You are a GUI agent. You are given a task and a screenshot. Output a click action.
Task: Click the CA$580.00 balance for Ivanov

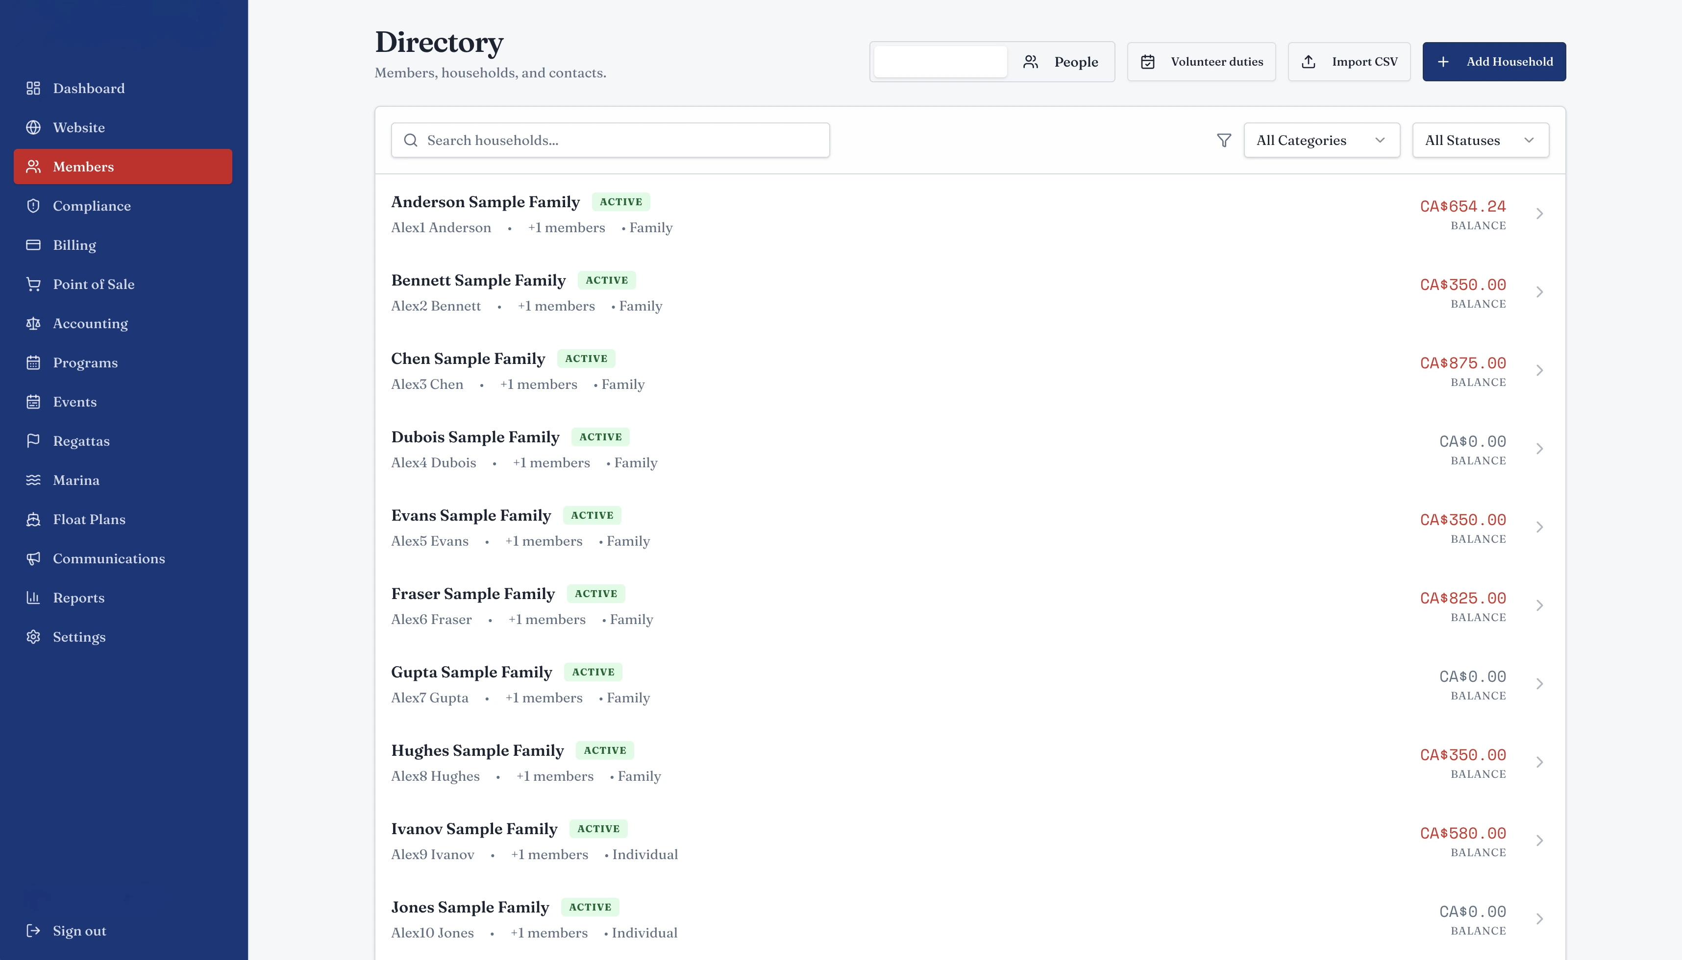click(x=1463, y=834)
